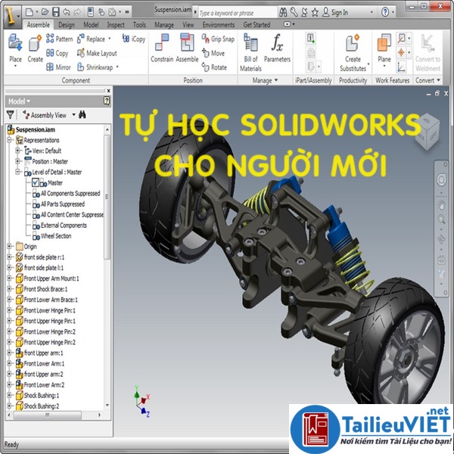Select the Grip Snap tool

point(216,39)
